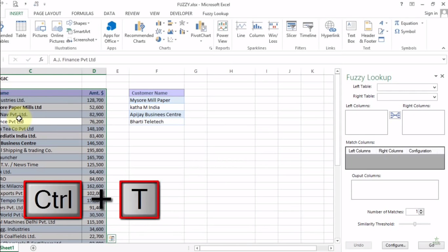Click horizontal scrollbar right arrow
Image resolution: width=448 pixels, height=252 pixels.
[331, 248]
